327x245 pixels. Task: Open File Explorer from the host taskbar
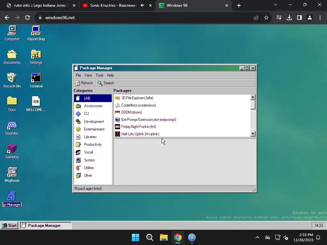164,237
